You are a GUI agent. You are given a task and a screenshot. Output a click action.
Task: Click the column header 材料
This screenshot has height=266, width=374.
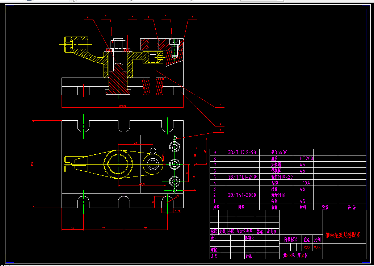[303, 207]
